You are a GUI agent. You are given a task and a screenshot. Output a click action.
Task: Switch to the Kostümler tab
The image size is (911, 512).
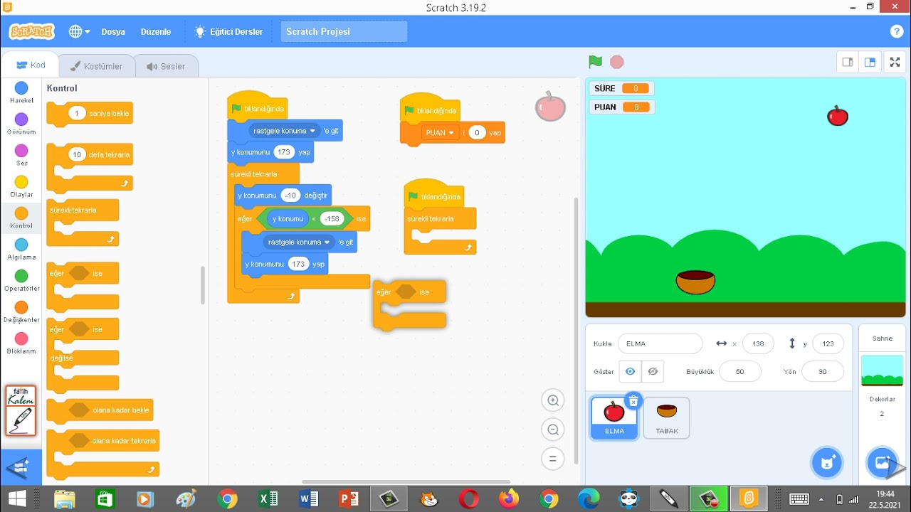pyautogui.click(x=96, y=66)
